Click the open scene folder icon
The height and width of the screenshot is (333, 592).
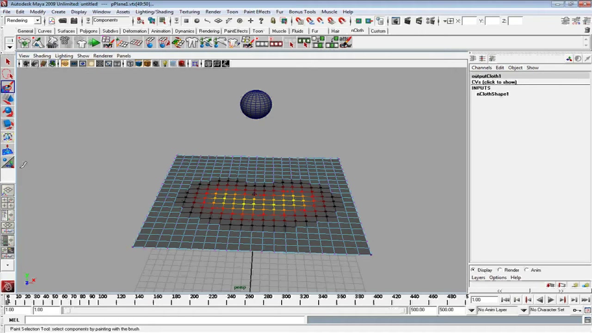[62, 21]
